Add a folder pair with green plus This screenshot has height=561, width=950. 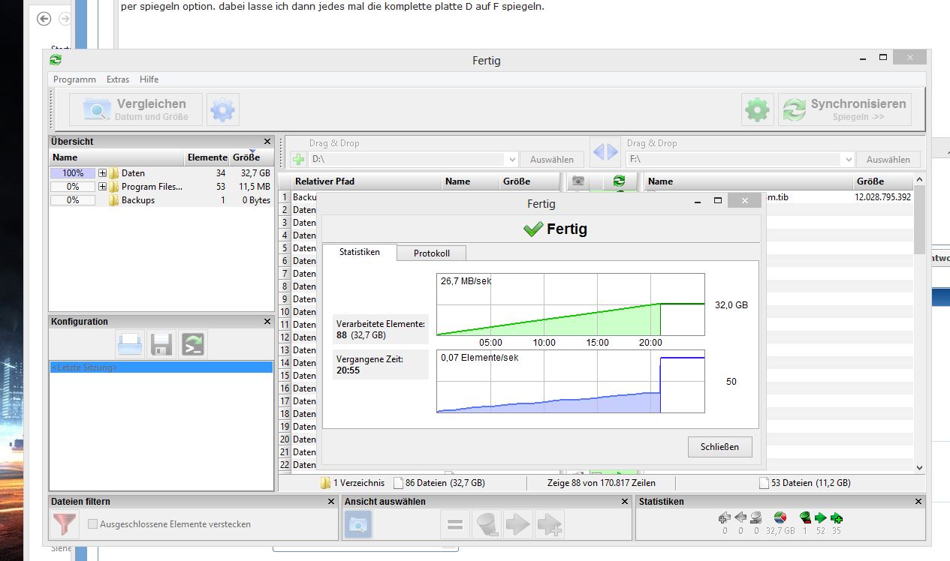[x=299, y=160]
